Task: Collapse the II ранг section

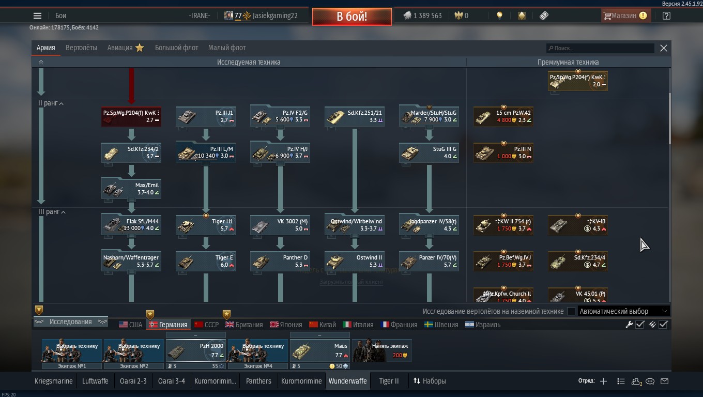Action: [51, 103]
